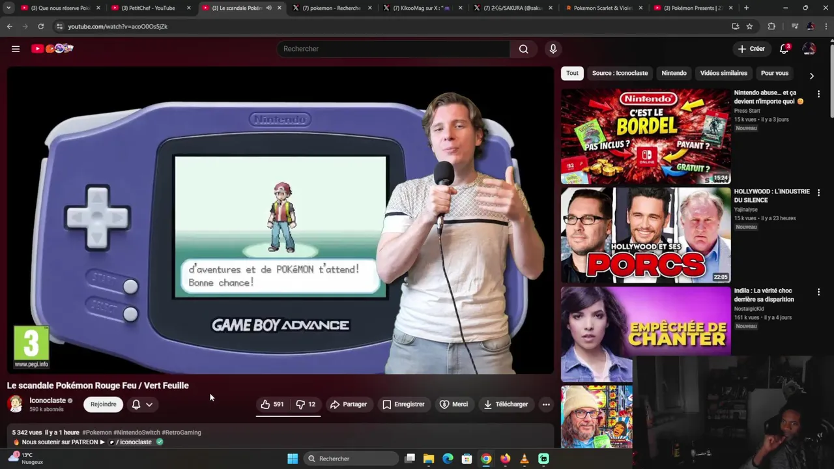Image resolution: width=834 pixels, height=469 pixels.
Task: Switch to the PetitChef - YouTube tab
Action: click(x=150, y=8)
